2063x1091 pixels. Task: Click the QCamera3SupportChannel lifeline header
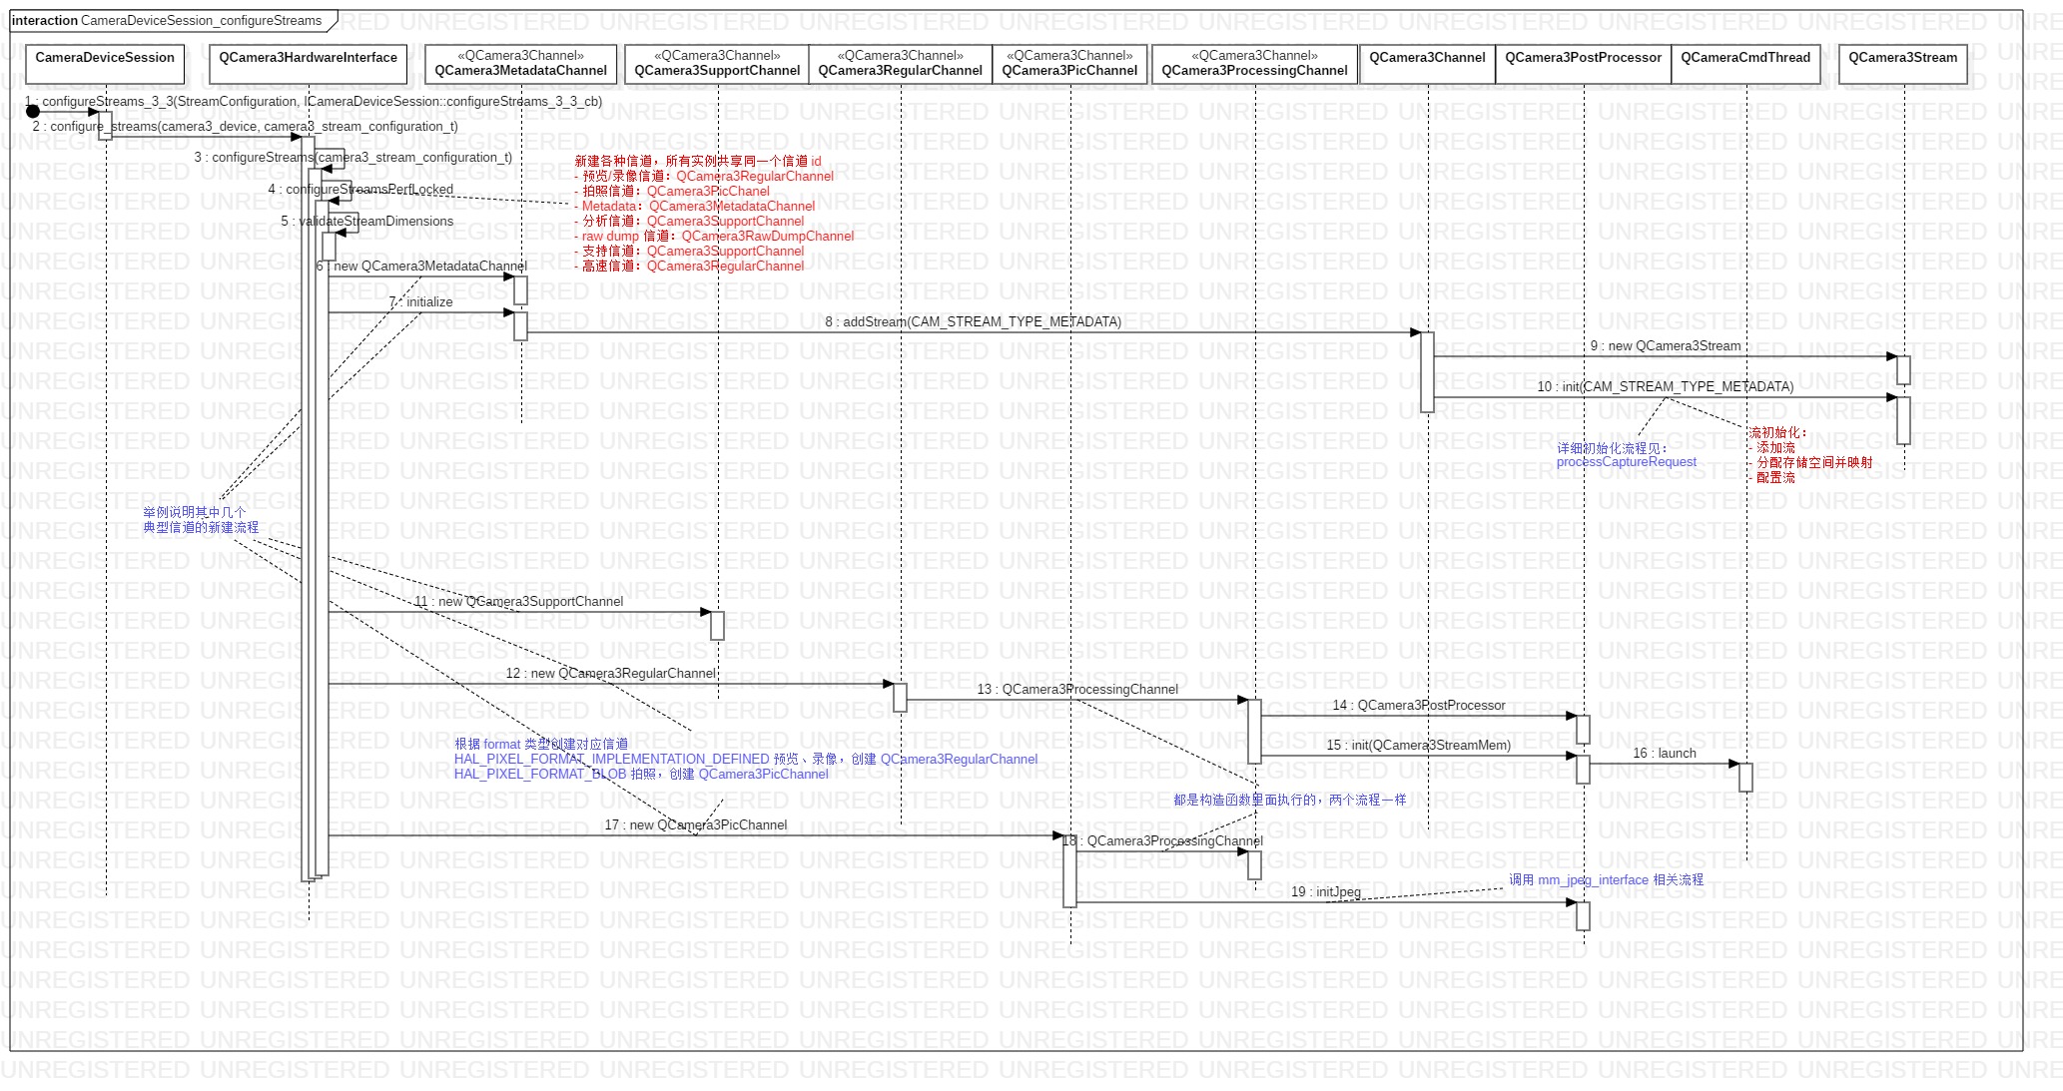[717, 64]
